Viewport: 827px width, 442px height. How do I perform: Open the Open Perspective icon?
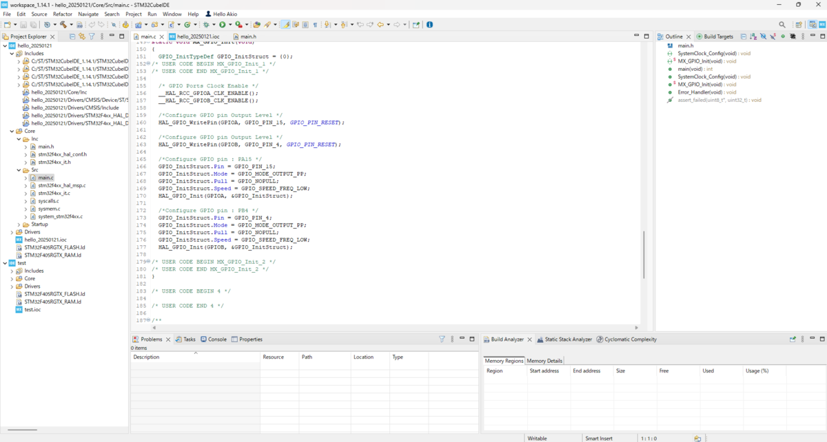(x=799, y=25)
